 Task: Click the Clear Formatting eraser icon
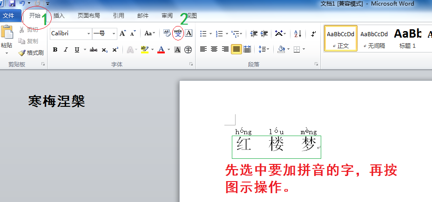(167, 33)
